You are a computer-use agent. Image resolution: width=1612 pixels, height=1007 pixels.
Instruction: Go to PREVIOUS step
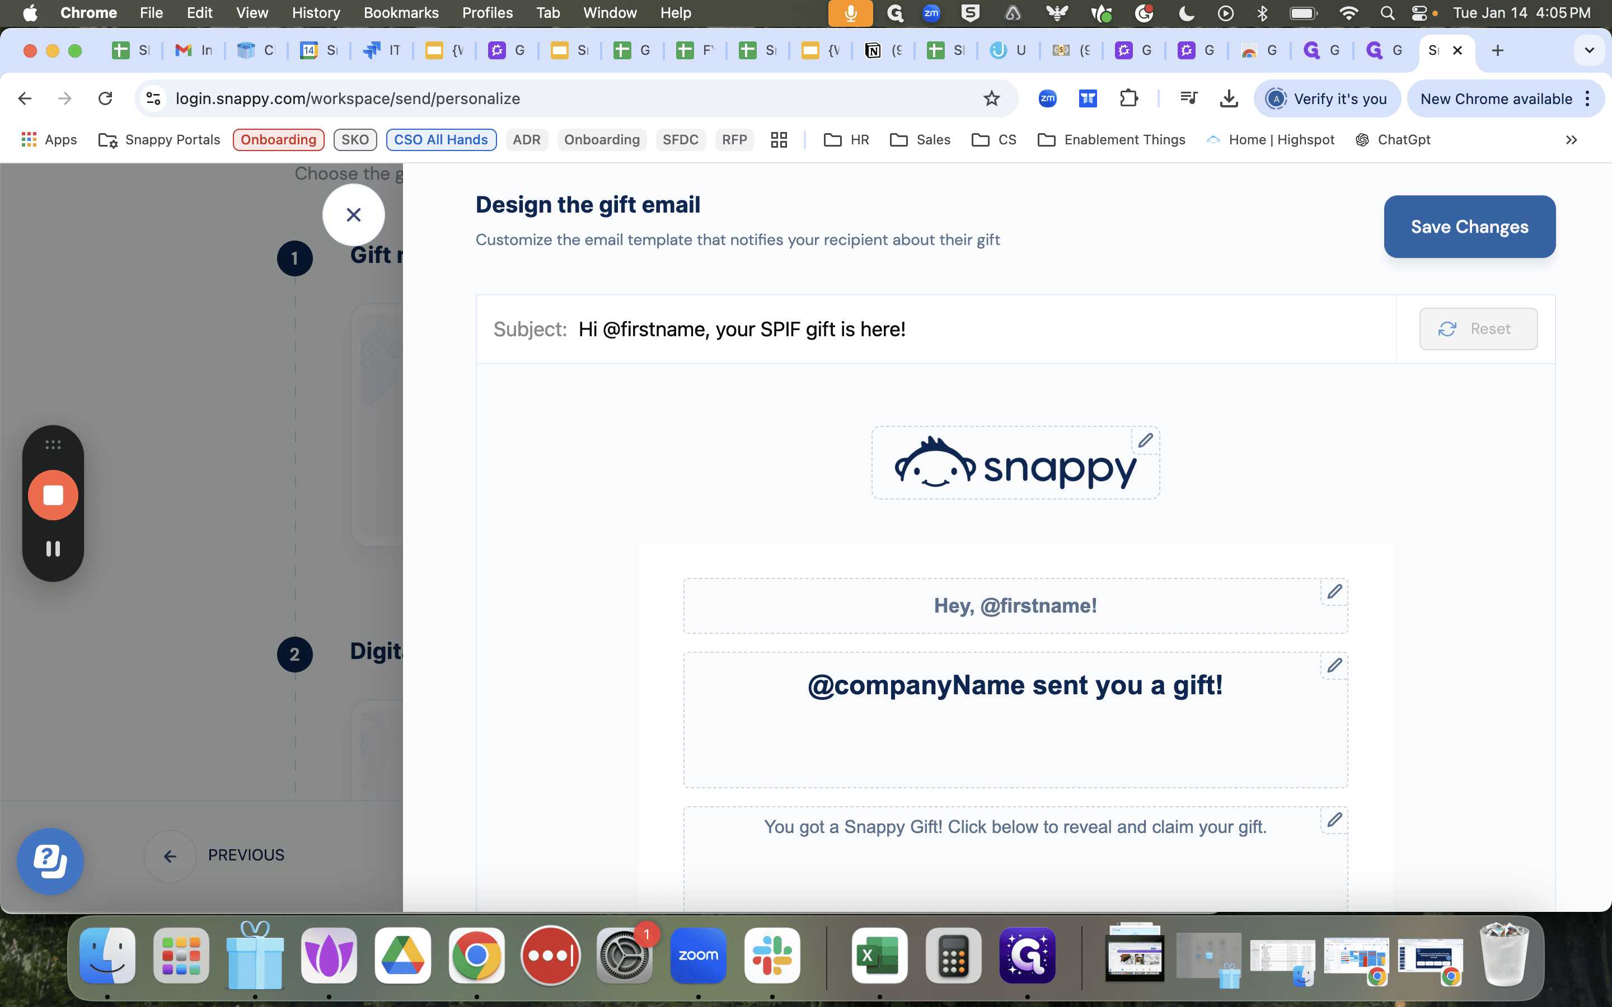coord(215,855)
